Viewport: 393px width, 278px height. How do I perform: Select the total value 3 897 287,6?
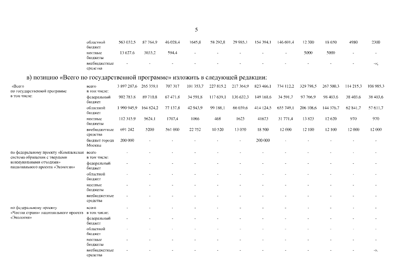coord(127,86)
